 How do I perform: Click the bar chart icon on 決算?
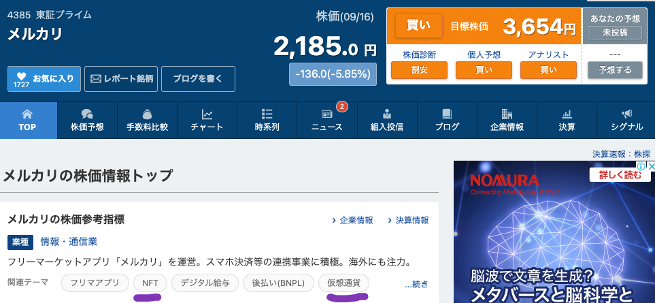pos(567,114)
